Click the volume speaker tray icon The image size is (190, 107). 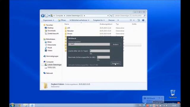167,106
